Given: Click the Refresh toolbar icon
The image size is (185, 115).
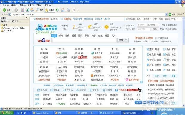Looking at the screenshot, I should (27, 10).
